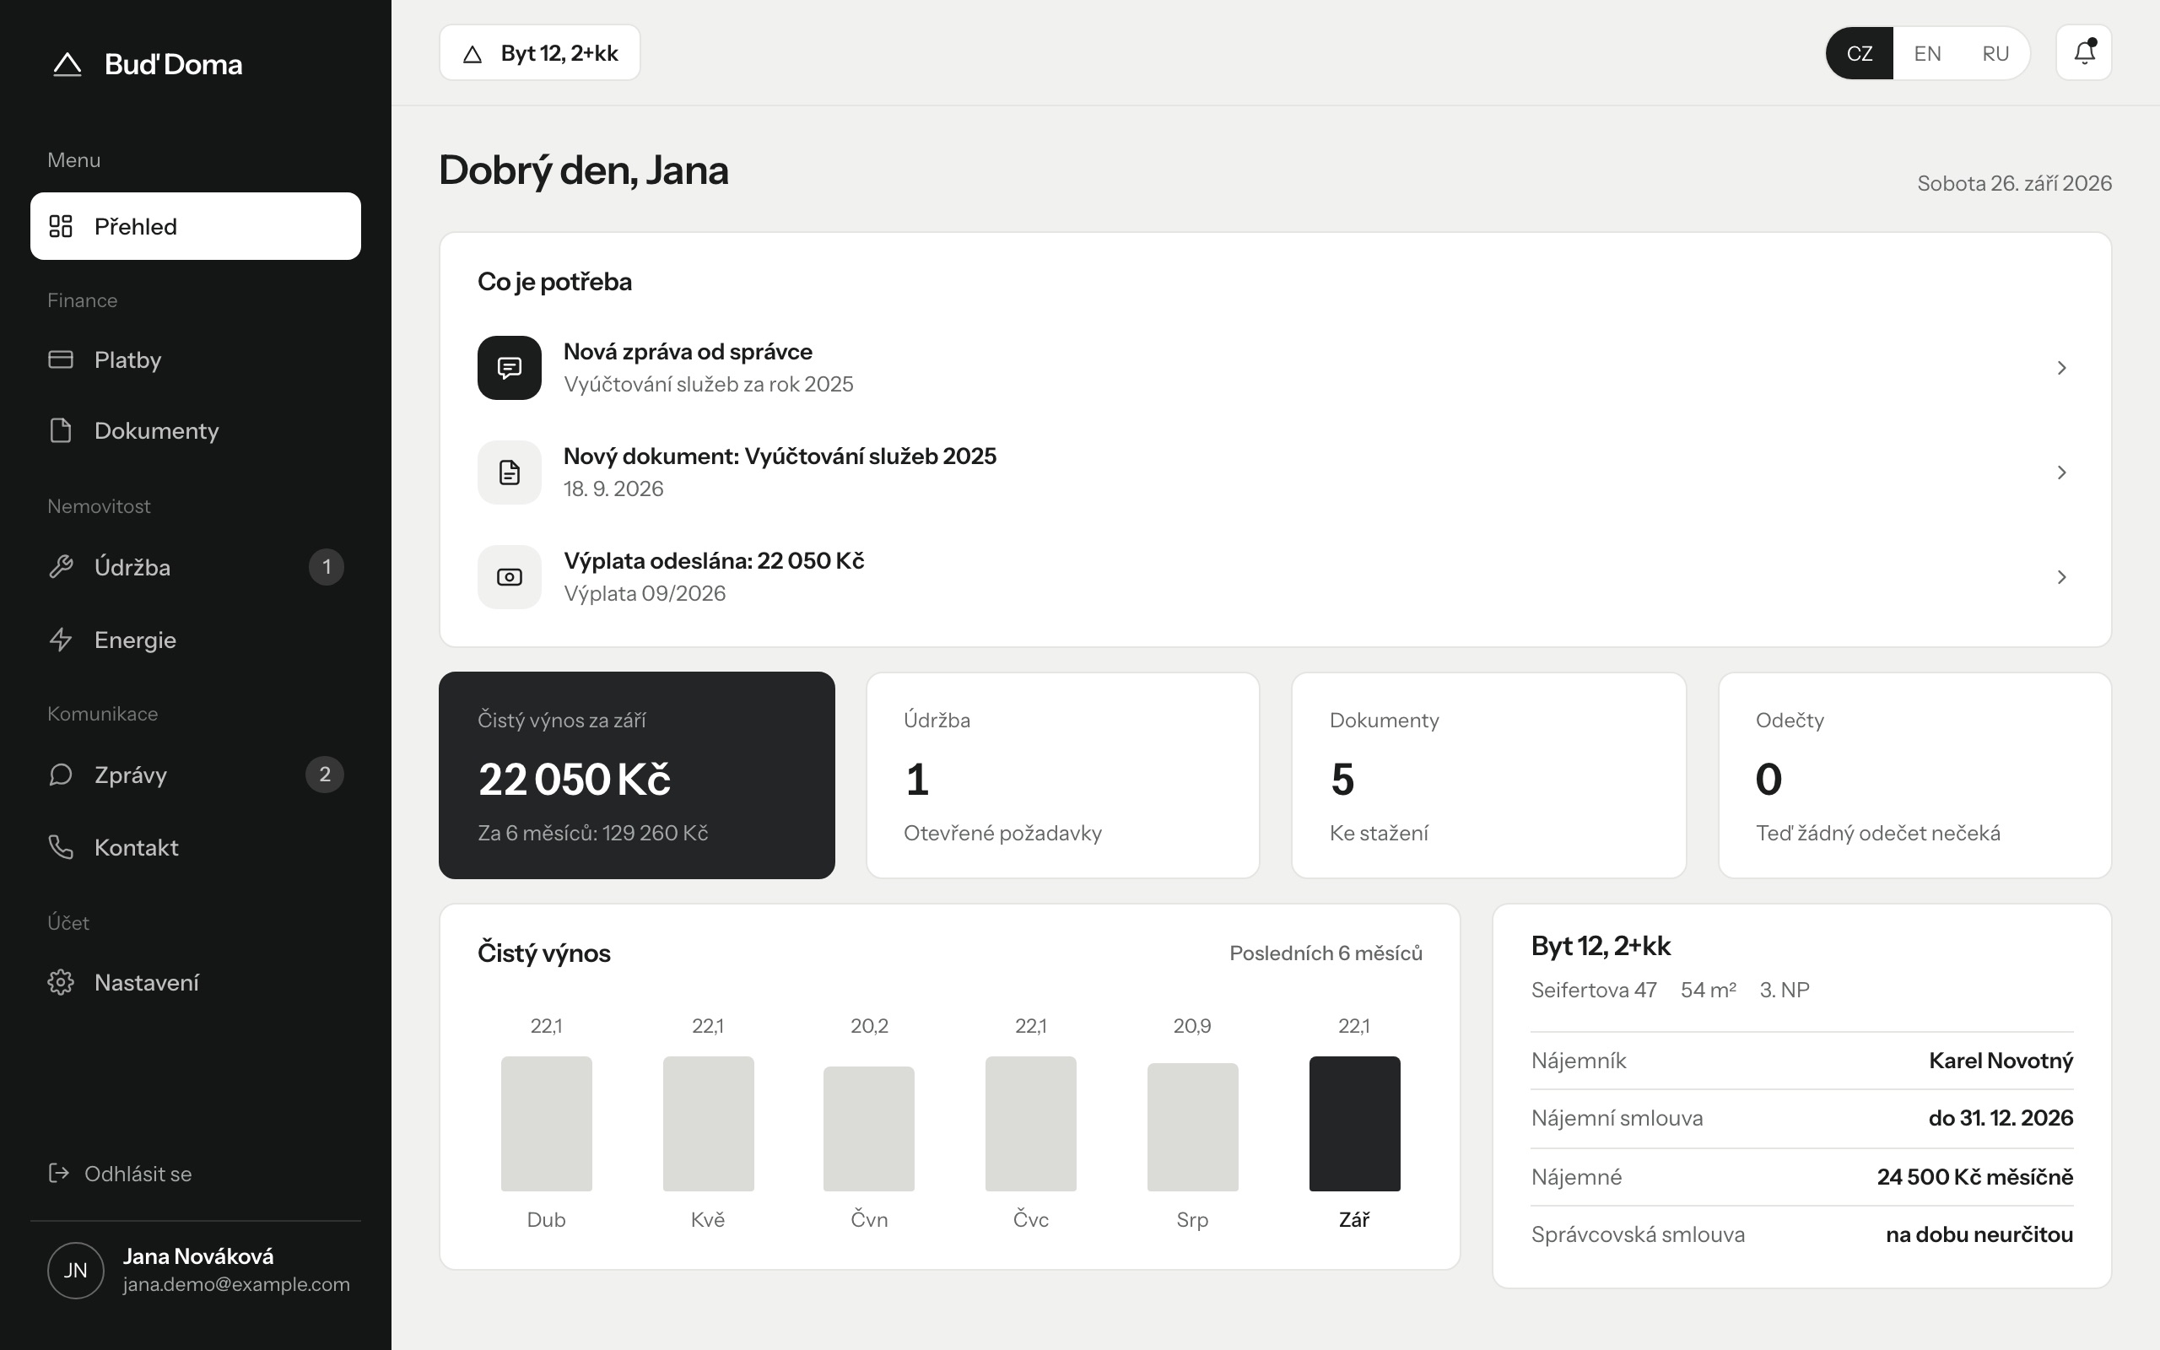Click the Zprávy badge showing 2
The width and height of the screenshot is (2160, 1350).
click(x=325, y=774)
